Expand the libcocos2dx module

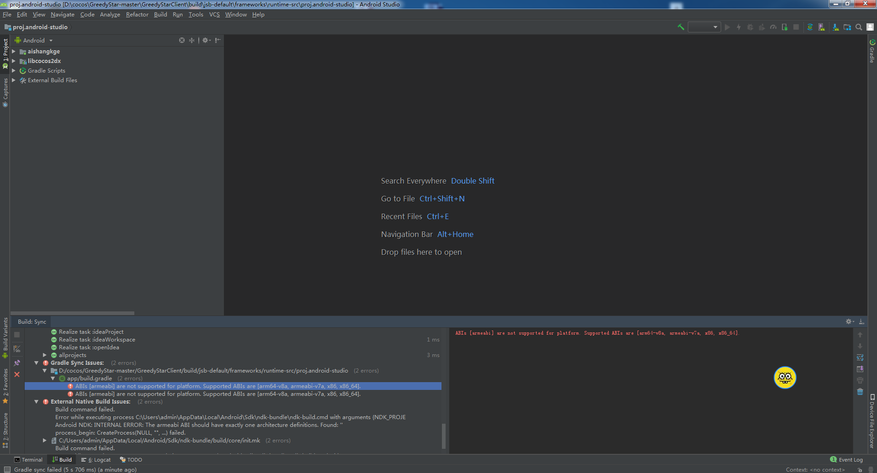click(x=14, y=61)
